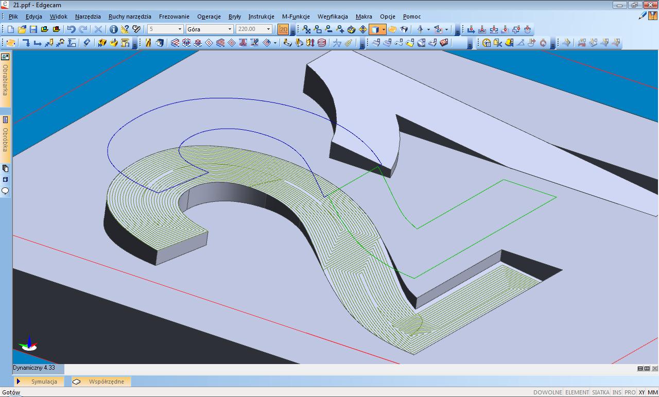Toggle the highlighted render cube button
This screenshot has width=659, height=397.
[x=375, y=29]
